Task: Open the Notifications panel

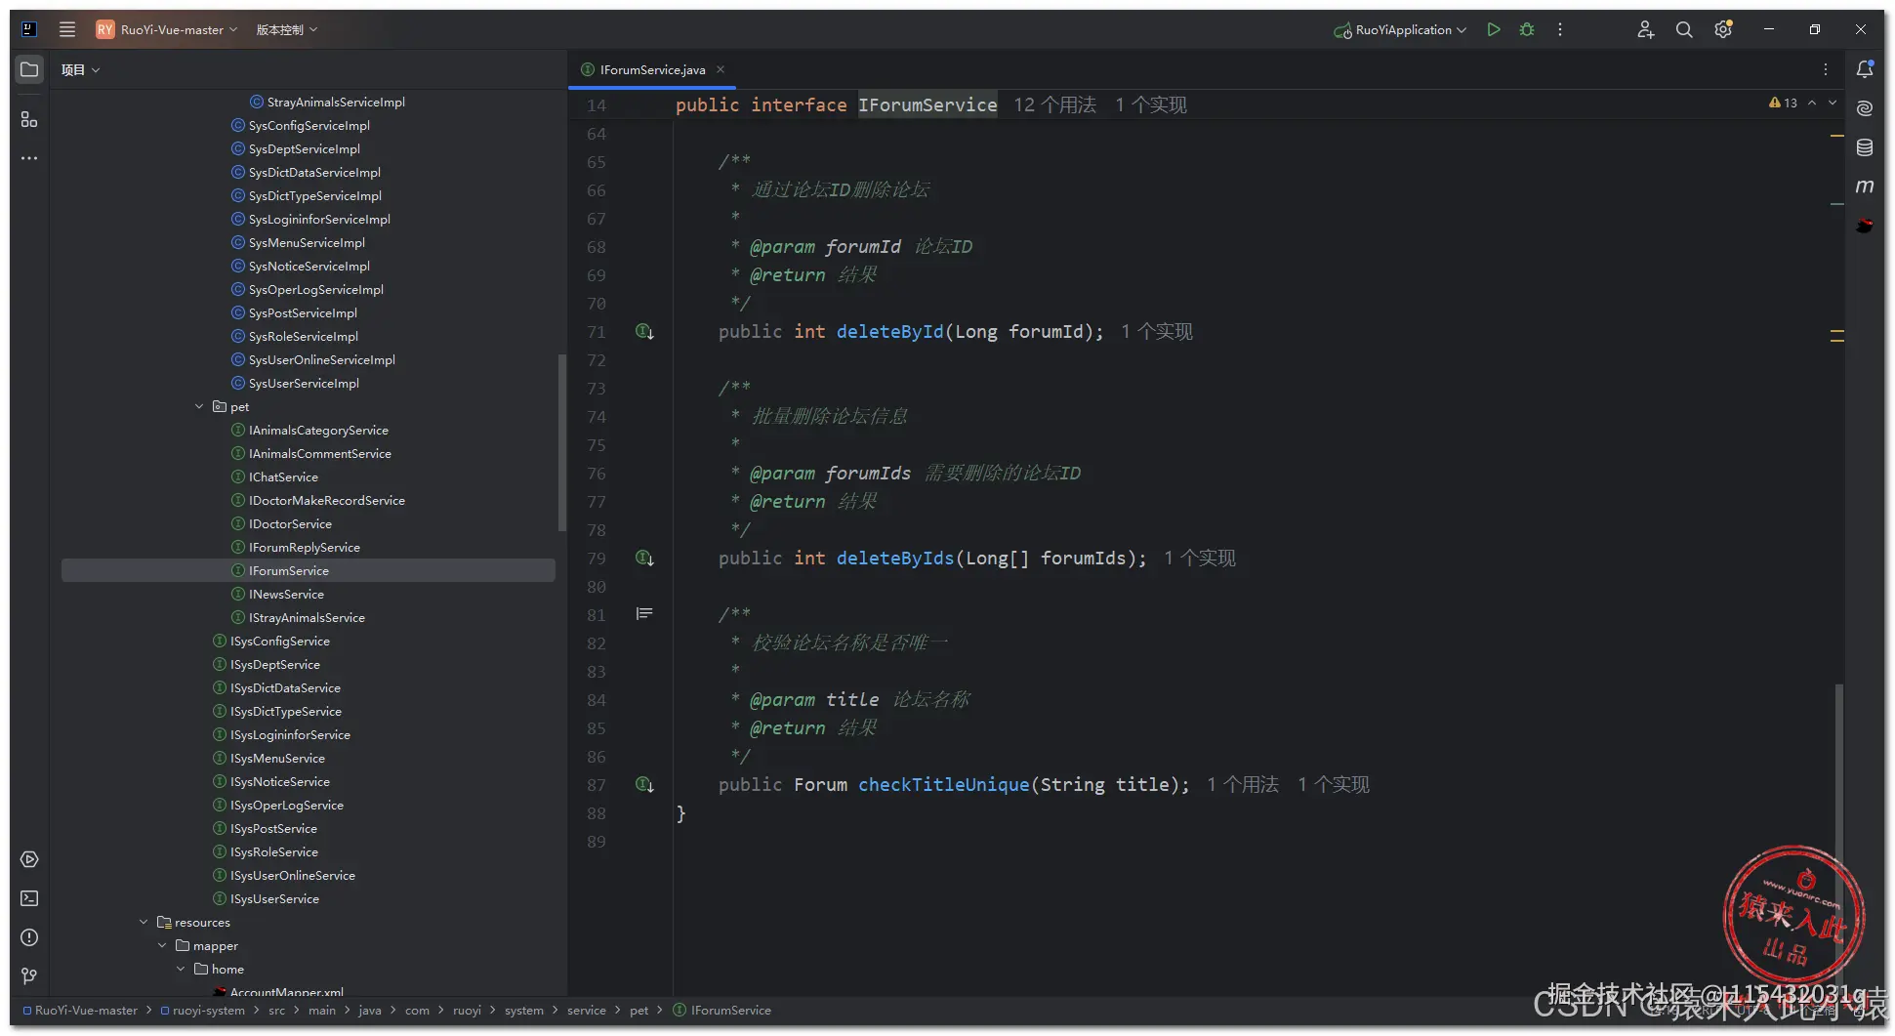Action: (1865, 69)
